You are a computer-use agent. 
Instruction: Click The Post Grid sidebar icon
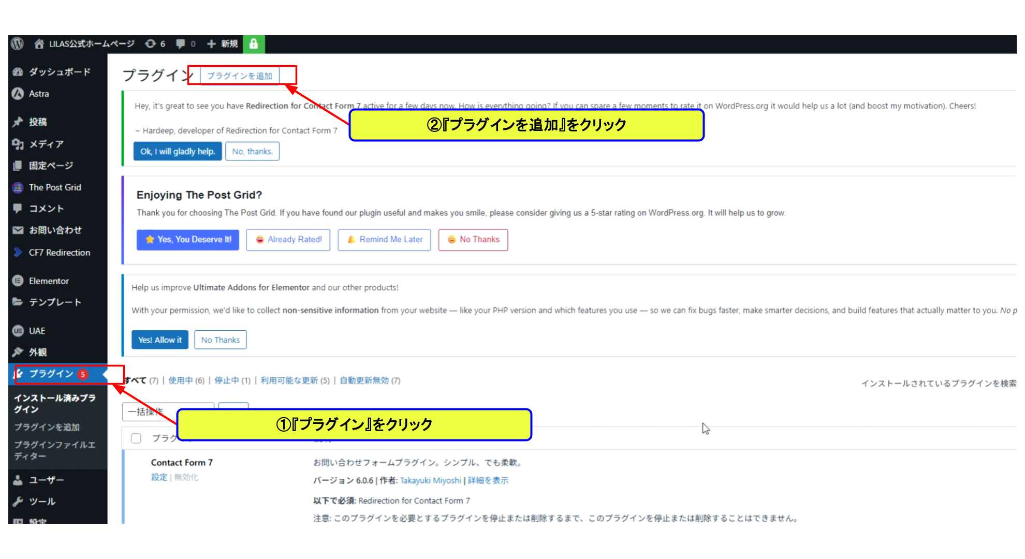(18, 187)
